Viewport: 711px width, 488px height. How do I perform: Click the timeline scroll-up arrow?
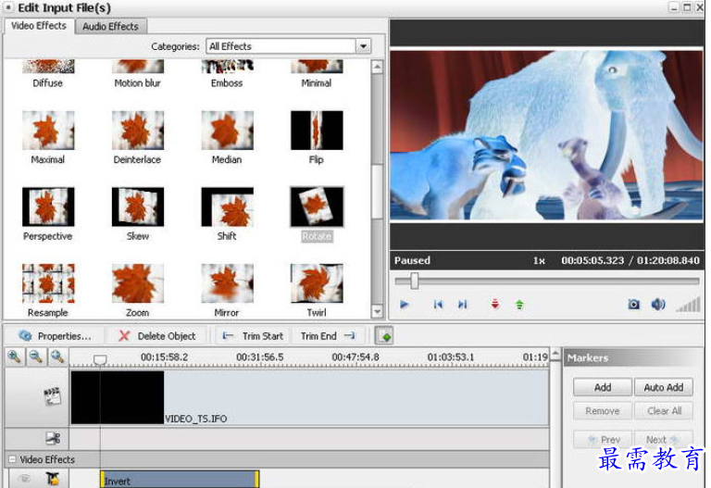coord(555,355)
